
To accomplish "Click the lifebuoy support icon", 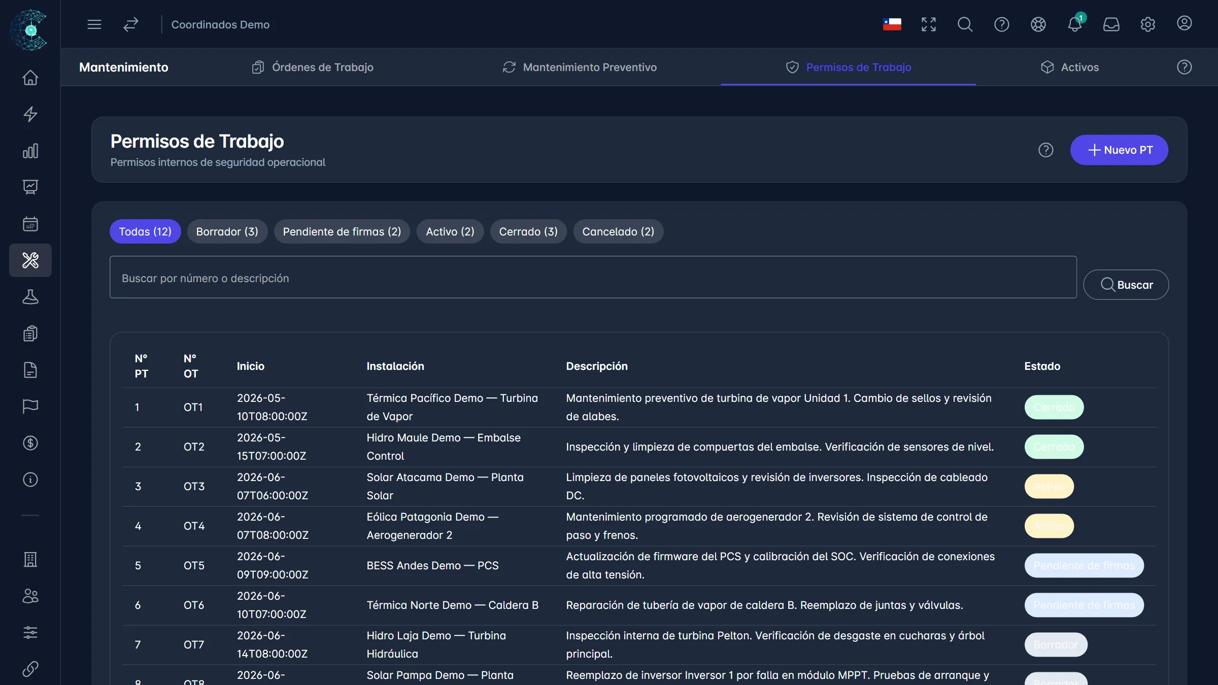I will pyautogui.click(x=1038, y=24).
